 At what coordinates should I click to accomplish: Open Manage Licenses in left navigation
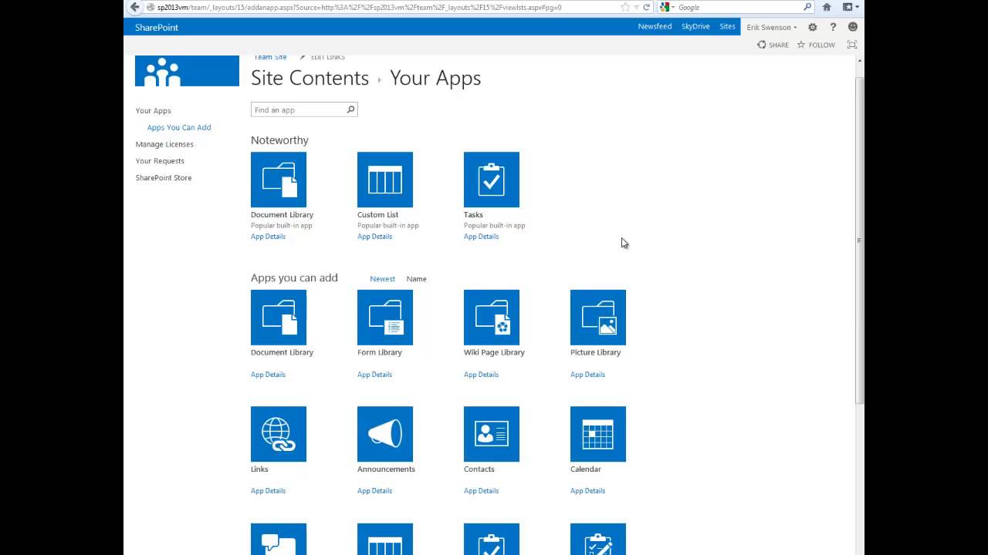pyautogui.click(x=164, y=144)
